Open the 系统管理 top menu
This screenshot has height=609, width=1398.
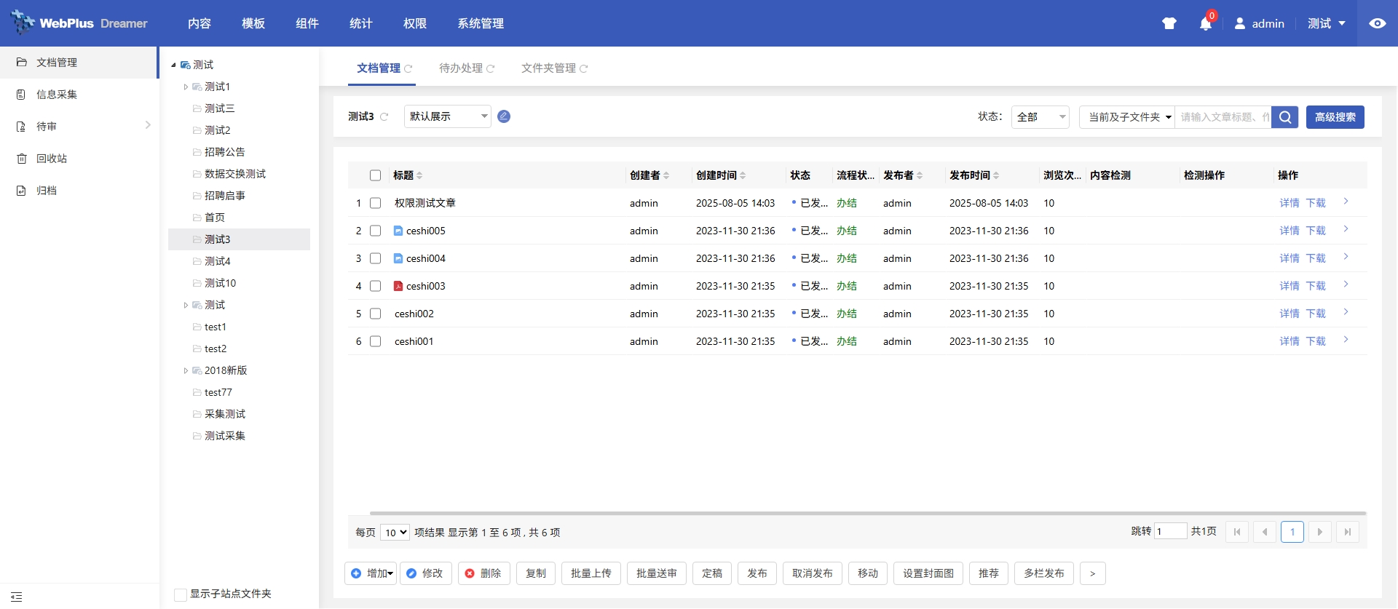point(481,23)
